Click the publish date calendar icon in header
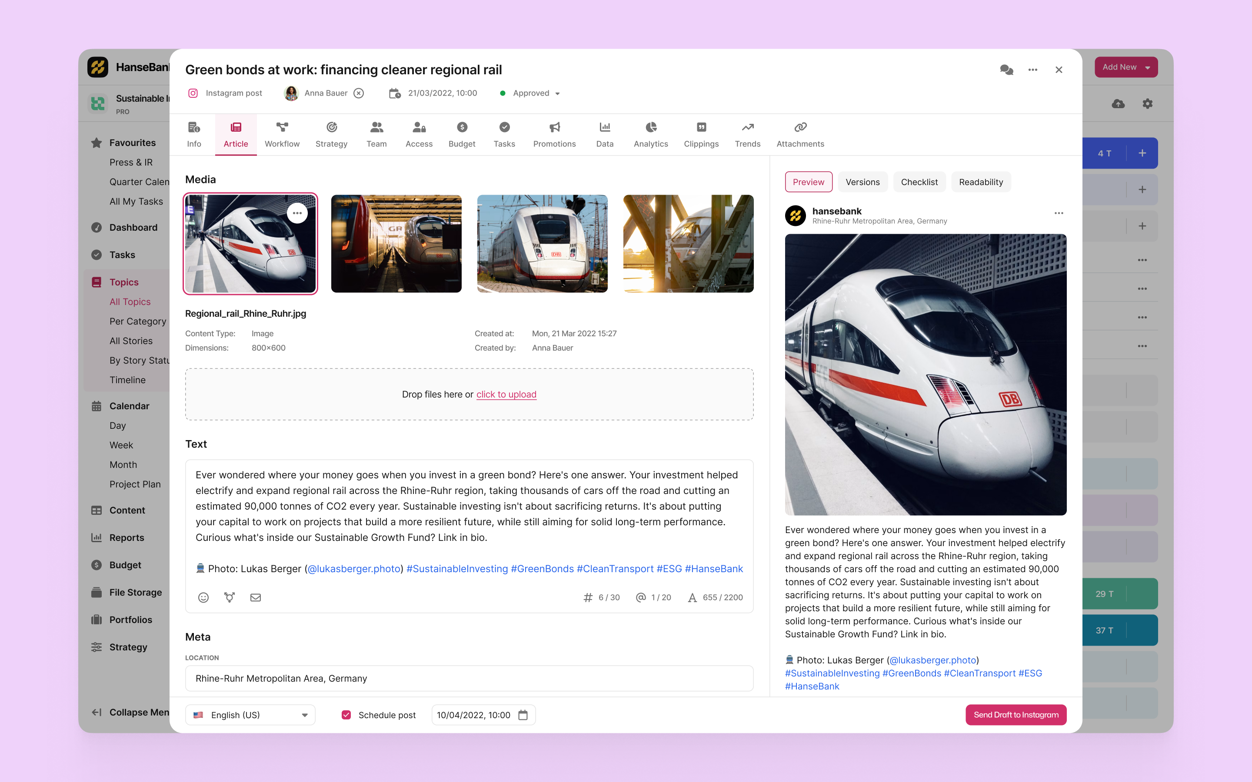 click(395, 93)
